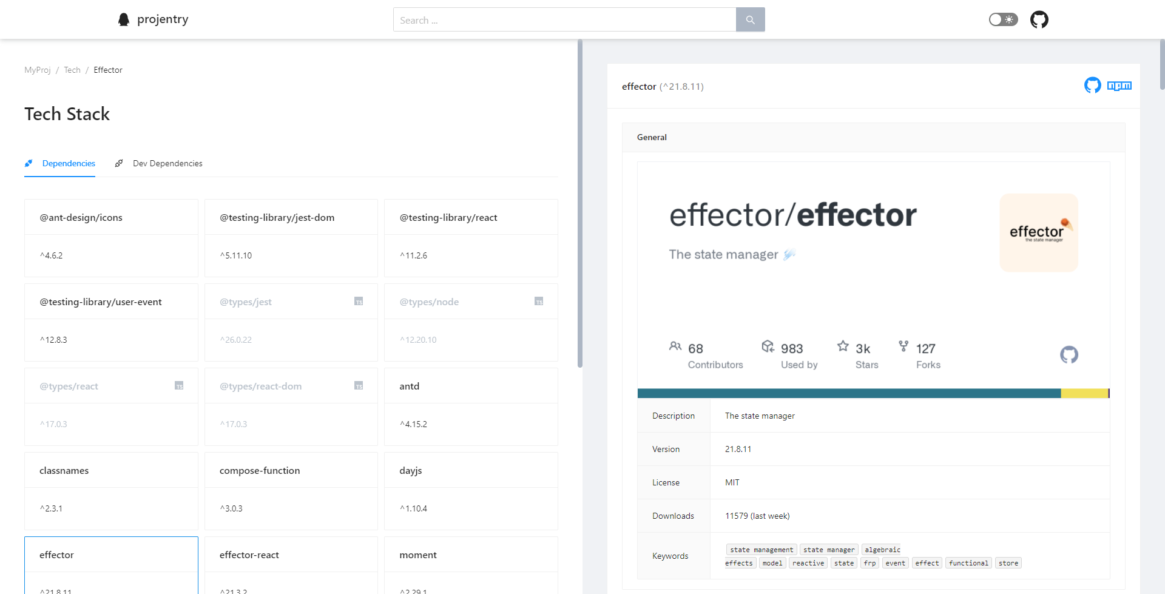Click the 'algebraic' keyword tag
Image resolution: width=1165 pixels, height=594 pixels.
pos(883,550)
